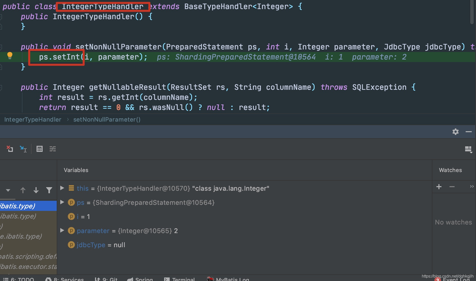Add a new watch with plus
This screenshot has width=476, height=281.
(439, 187)
